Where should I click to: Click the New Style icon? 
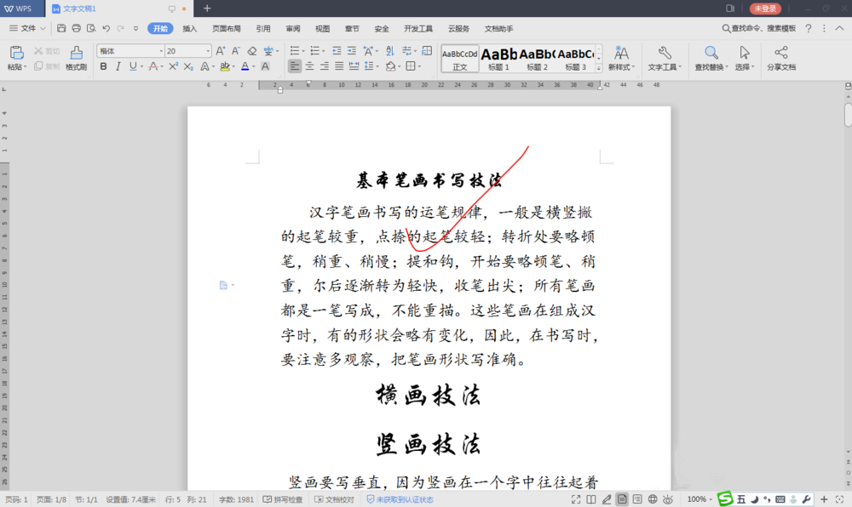click(x=621, y=53)
